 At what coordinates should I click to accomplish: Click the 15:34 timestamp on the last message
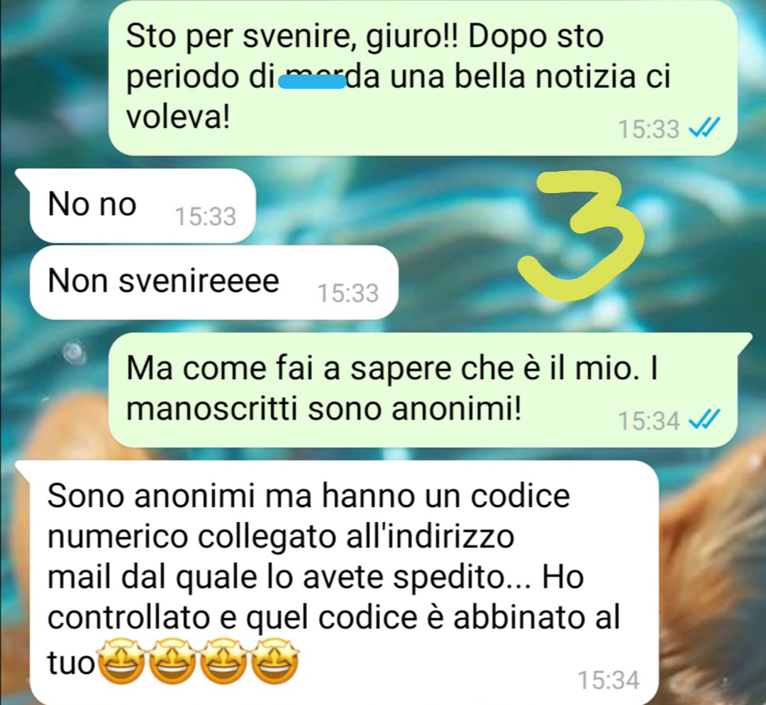click(x=609, y=680)
